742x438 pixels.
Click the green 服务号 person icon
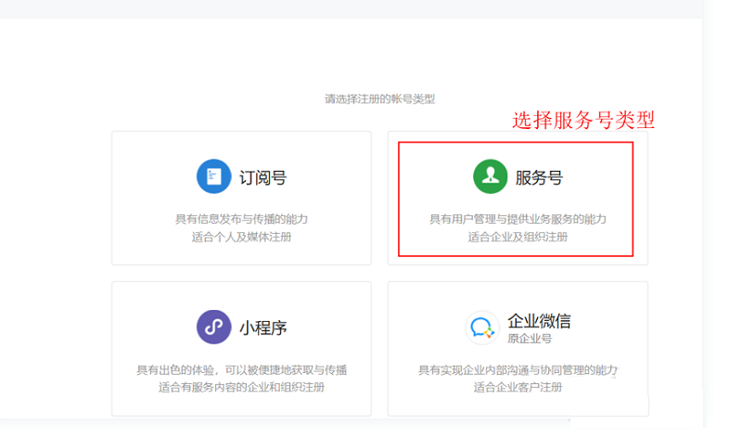click(x=491, y=176)
